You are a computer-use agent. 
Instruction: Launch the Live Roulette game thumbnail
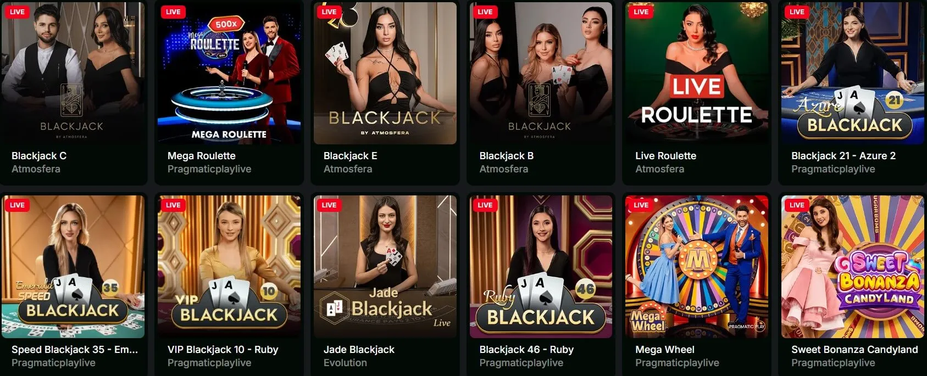click(x=697, y=73)
